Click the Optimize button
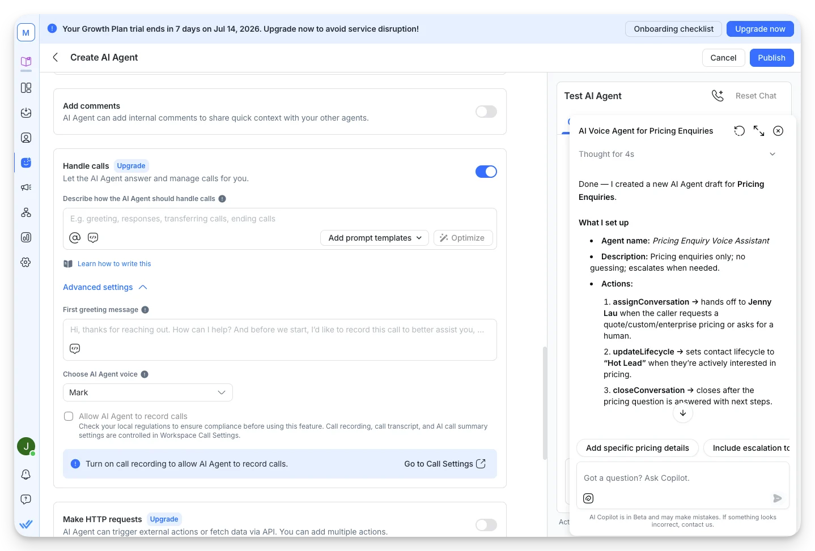This screenshot has height=551, width=815. [463, 238]
